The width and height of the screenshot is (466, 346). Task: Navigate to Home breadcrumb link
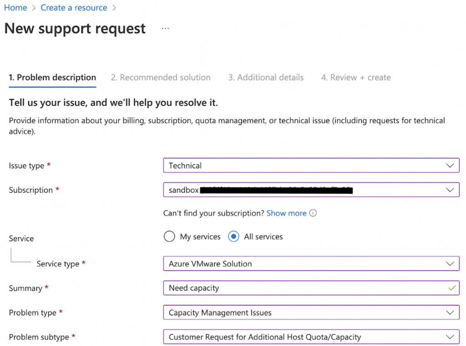click(15, 8)
